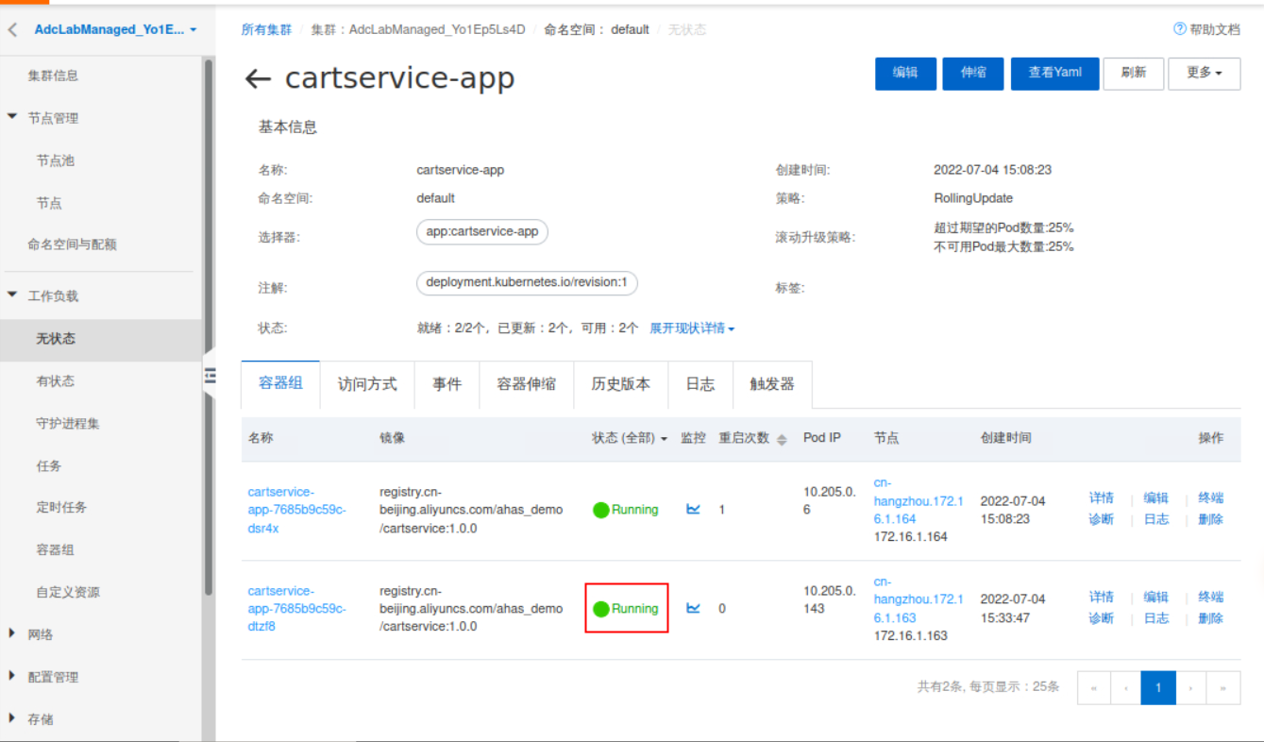Screen dimensions: 1264x742
Task: Expand 展开现状详情 status details
Action: tap(692, 329)
